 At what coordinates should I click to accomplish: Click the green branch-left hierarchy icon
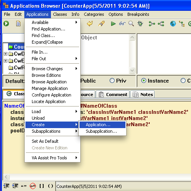click(x=161, y=24)
